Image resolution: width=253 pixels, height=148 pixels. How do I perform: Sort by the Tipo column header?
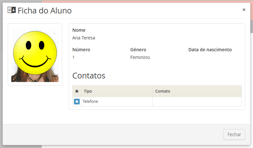tap(88, 91)
